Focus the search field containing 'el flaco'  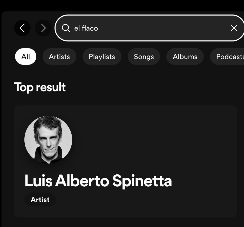click(150, 28)
